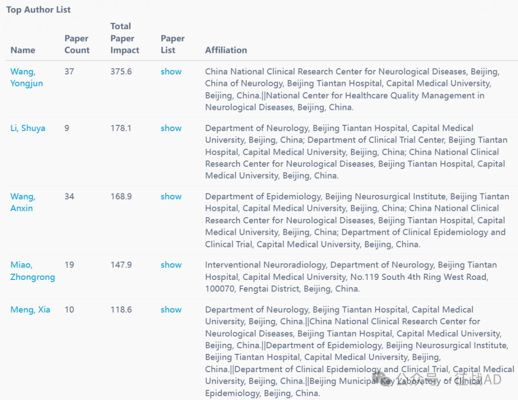
Task: Open author link Li, Shuya
Action: coord(28,128)
